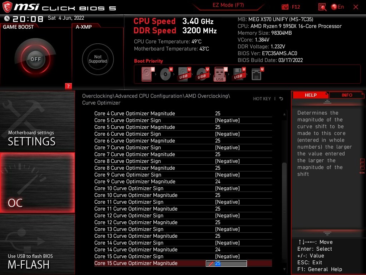Image resolution: width=366 pixels, height=275 pixels.
Task: Select the USB optical drive boot device icon
Action: (203, 74)
